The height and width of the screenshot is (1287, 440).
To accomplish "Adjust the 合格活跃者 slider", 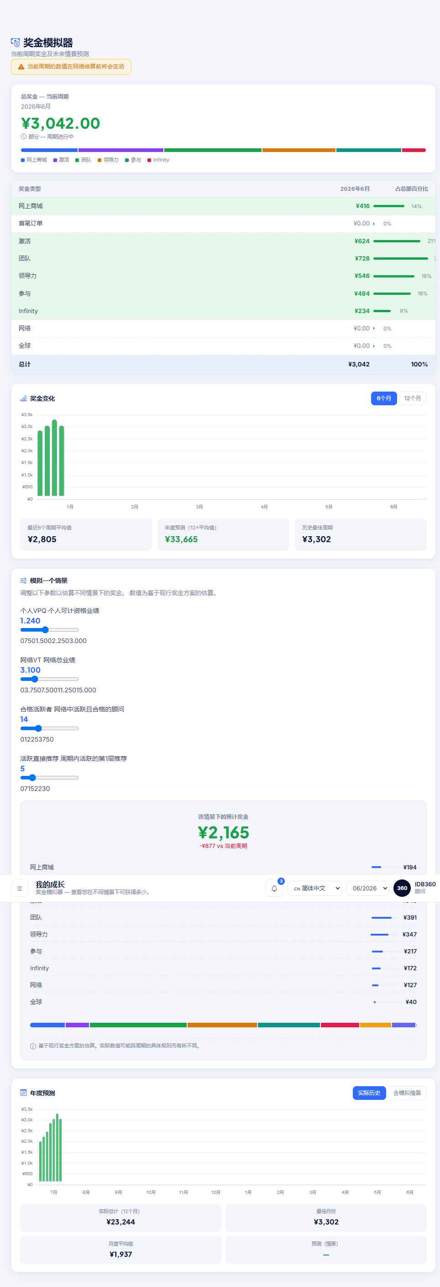I will pyautogui.click(x=49, y=728).
